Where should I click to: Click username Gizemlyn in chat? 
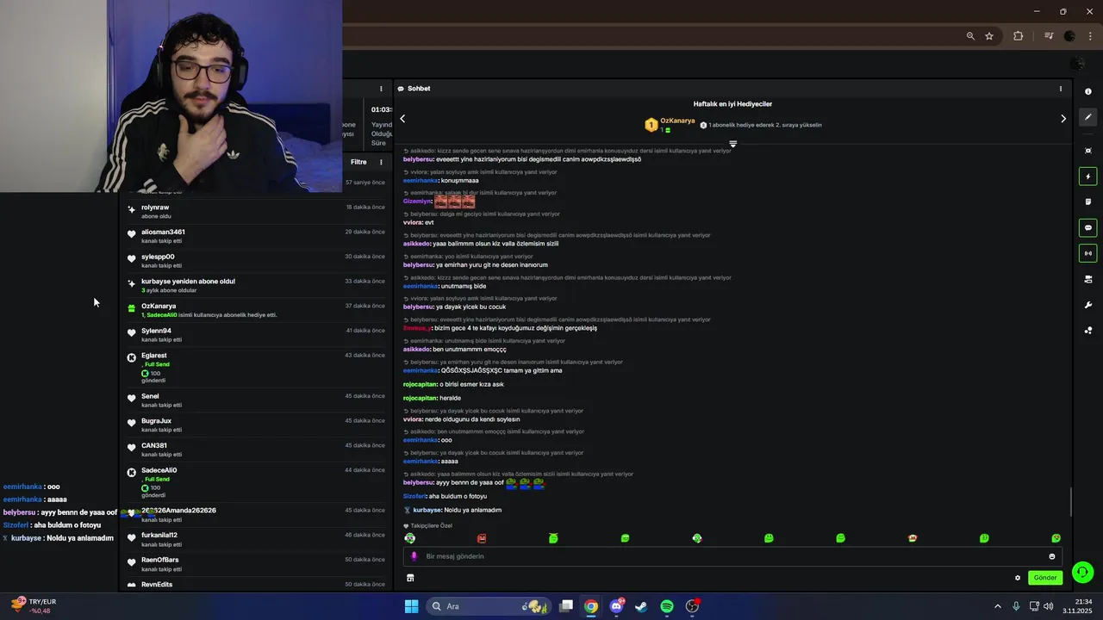[x=417, y=201]
